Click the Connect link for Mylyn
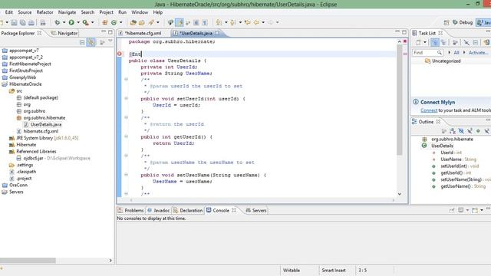The height and width of the screenshot is (276, 491). pyautogui.click(x=429, y=110)
